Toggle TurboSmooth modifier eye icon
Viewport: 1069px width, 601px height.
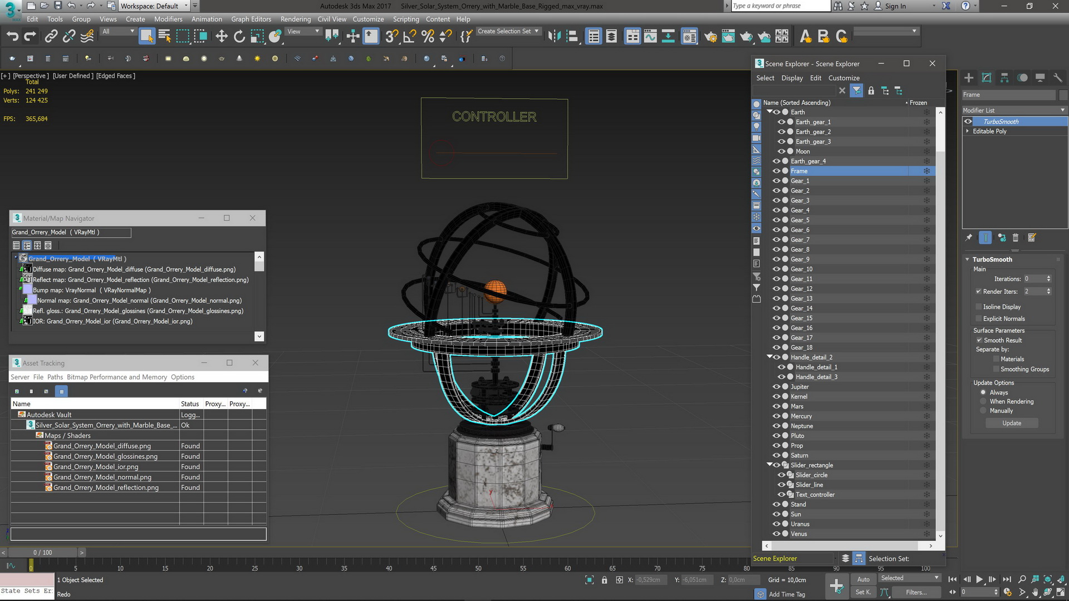[x=968, y=121]
